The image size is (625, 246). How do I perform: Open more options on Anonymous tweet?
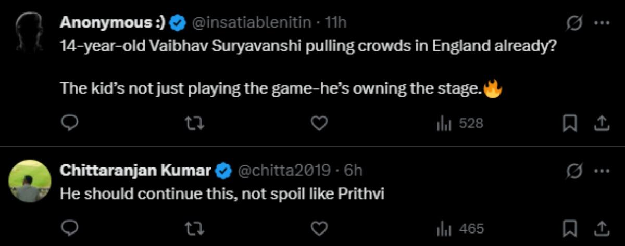point(602,22)
